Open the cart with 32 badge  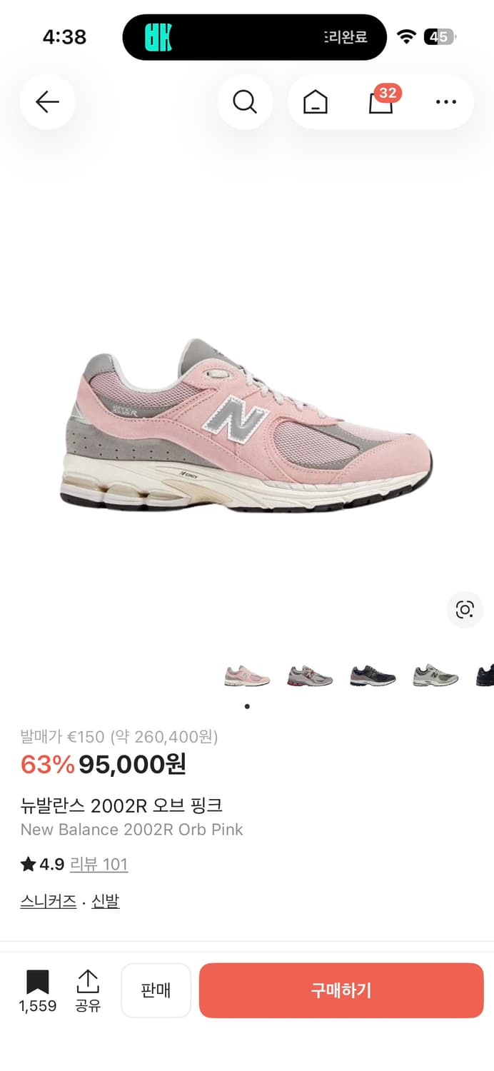[381, 102]
